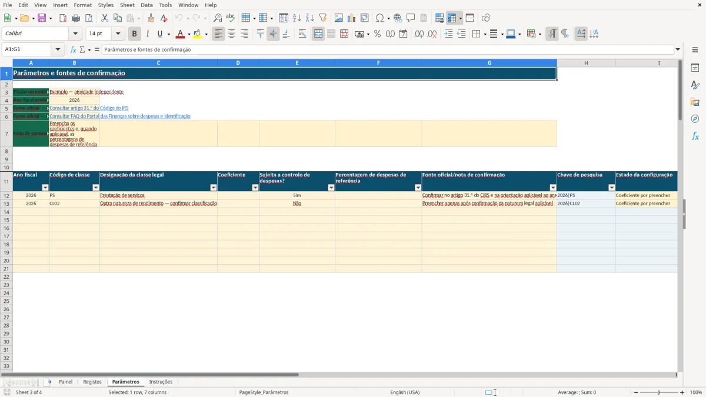
Task: Toggle Underline formatting
Action: point(159,34)
